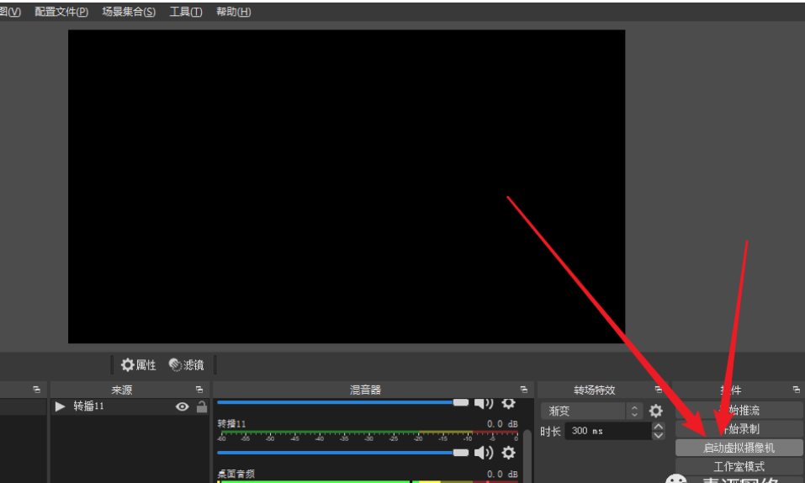Open gear settings for the 转播11 mixer channel
The width and height of the screenshot is (805, 483).
point(508,453)
